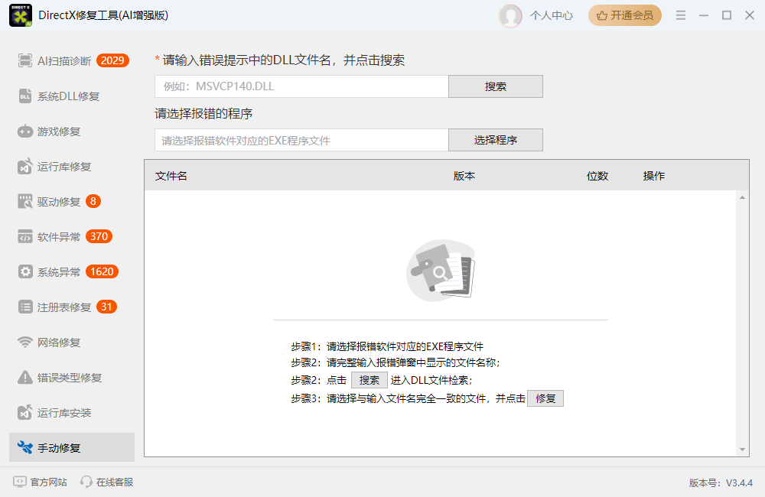Open 运行库安装 in sidebar

[64, 413]
